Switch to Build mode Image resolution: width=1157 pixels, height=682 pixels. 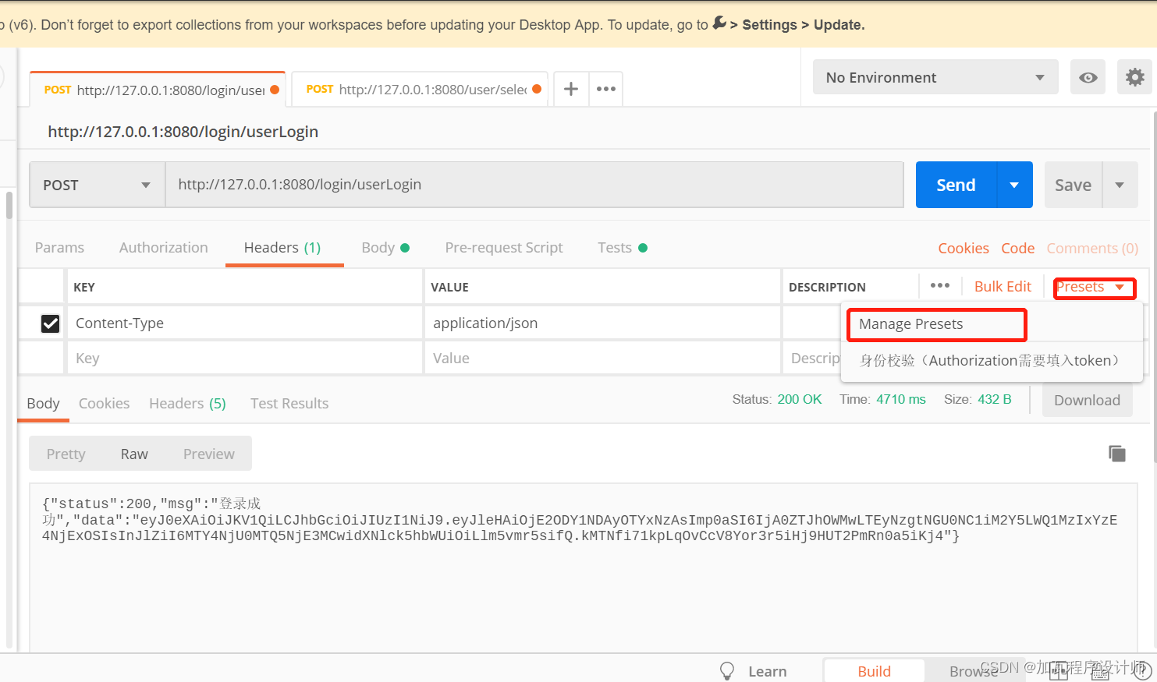tap(874, 671)
